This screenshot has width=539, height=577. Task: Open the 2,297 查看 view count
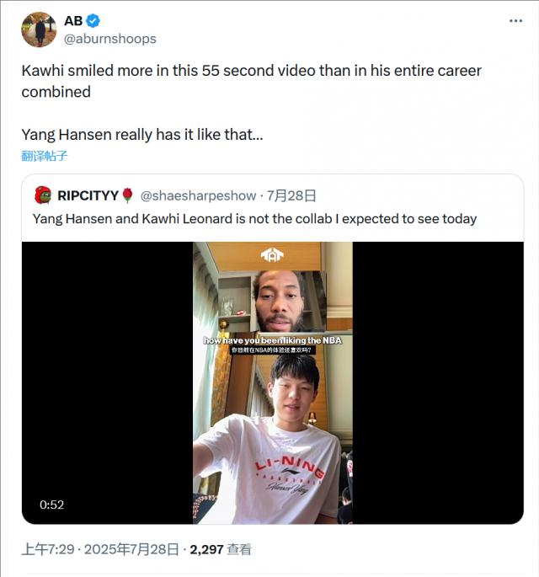point(221,549)
